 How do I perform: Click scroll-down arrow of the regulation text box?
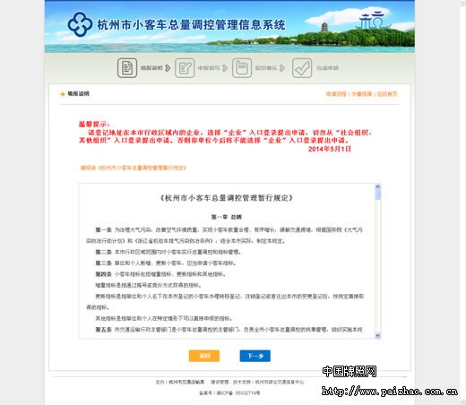(x=377, y=335)
